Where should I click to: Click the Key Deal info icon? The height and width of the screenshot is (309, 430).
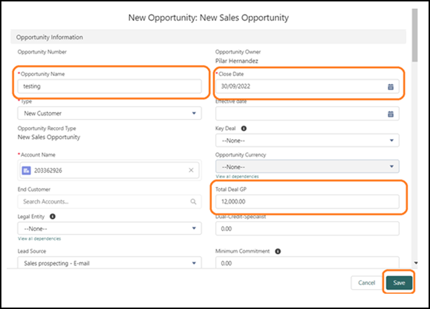tap(243, 128)
